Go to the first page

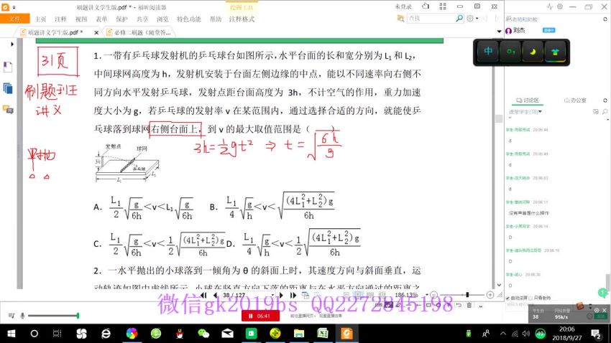coord(203,295)
